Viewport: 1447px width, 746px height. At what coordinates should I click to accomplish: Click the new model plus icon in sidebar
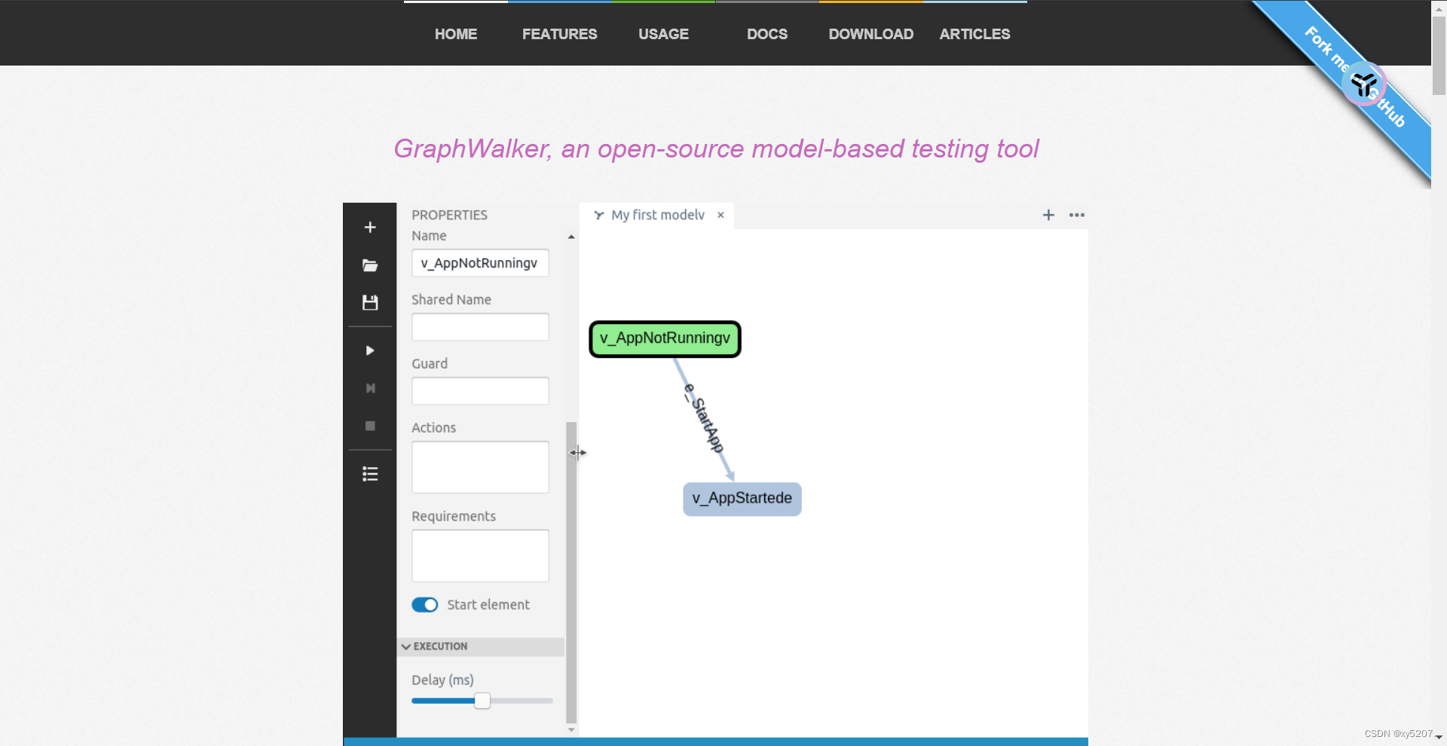(370, 228)
